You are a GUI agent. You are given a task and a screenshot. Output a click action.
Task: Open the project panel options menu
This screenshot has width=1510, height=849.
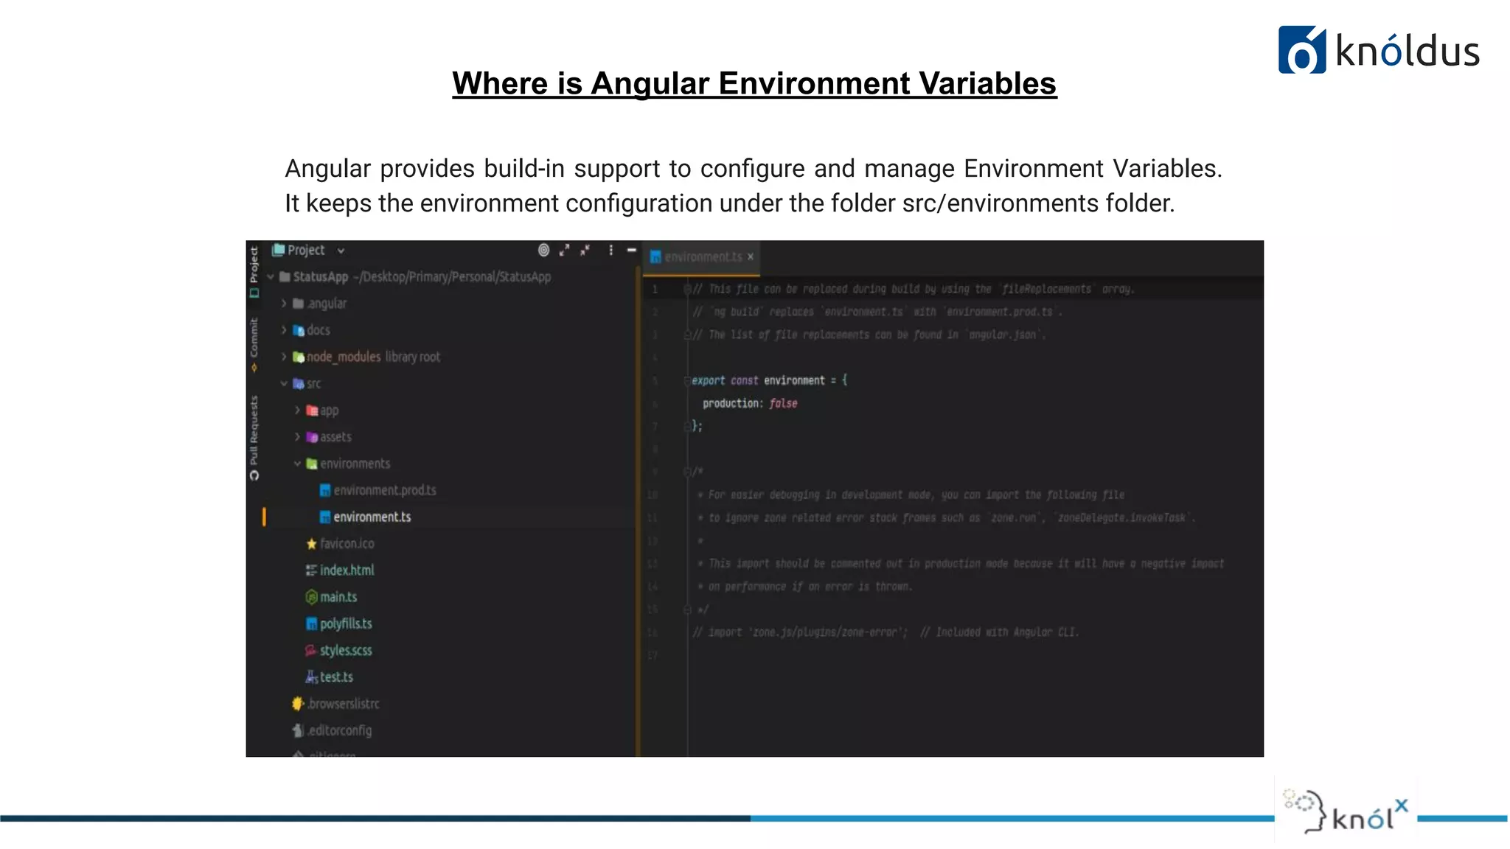[x=610, y=251]
